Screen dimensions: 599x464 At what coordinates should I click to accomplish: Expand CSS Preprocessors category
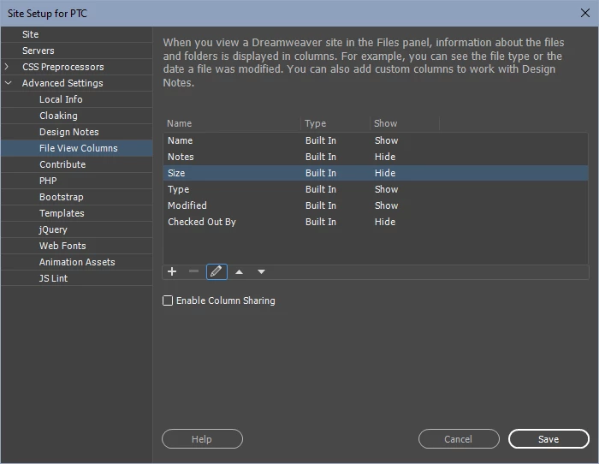click(7, 67)
